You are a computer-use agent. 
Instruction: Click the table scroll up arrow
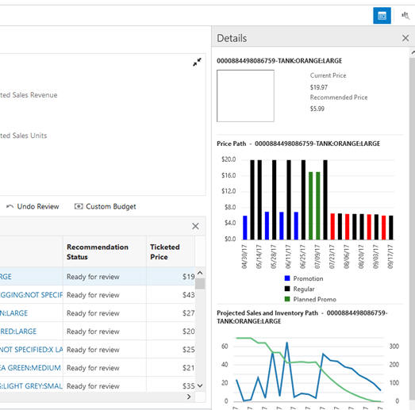200,273
